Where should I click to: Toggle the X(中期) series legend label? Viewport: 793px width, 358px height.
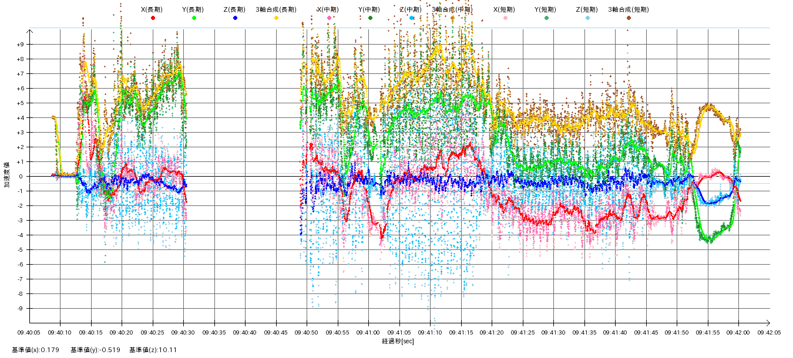click(328, 9)
